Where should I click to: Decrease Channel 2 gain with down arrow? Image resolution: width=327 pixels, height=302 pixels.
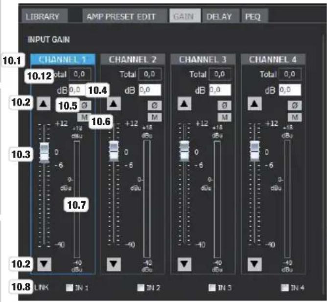tap(114, 264)
